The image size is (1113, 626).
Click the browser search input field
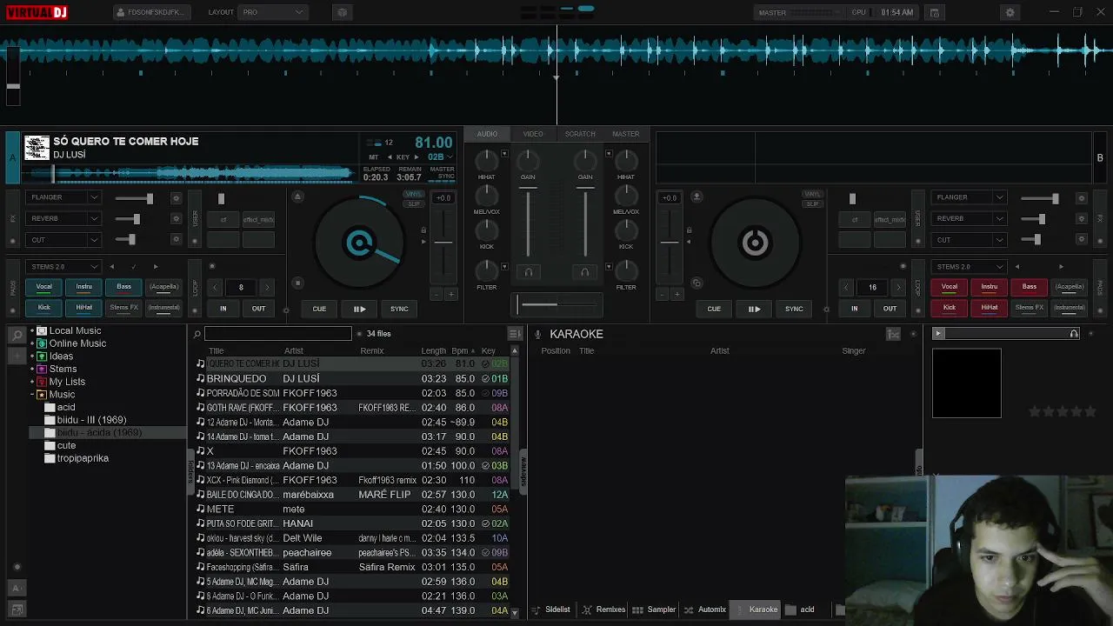tap(278, 334)
